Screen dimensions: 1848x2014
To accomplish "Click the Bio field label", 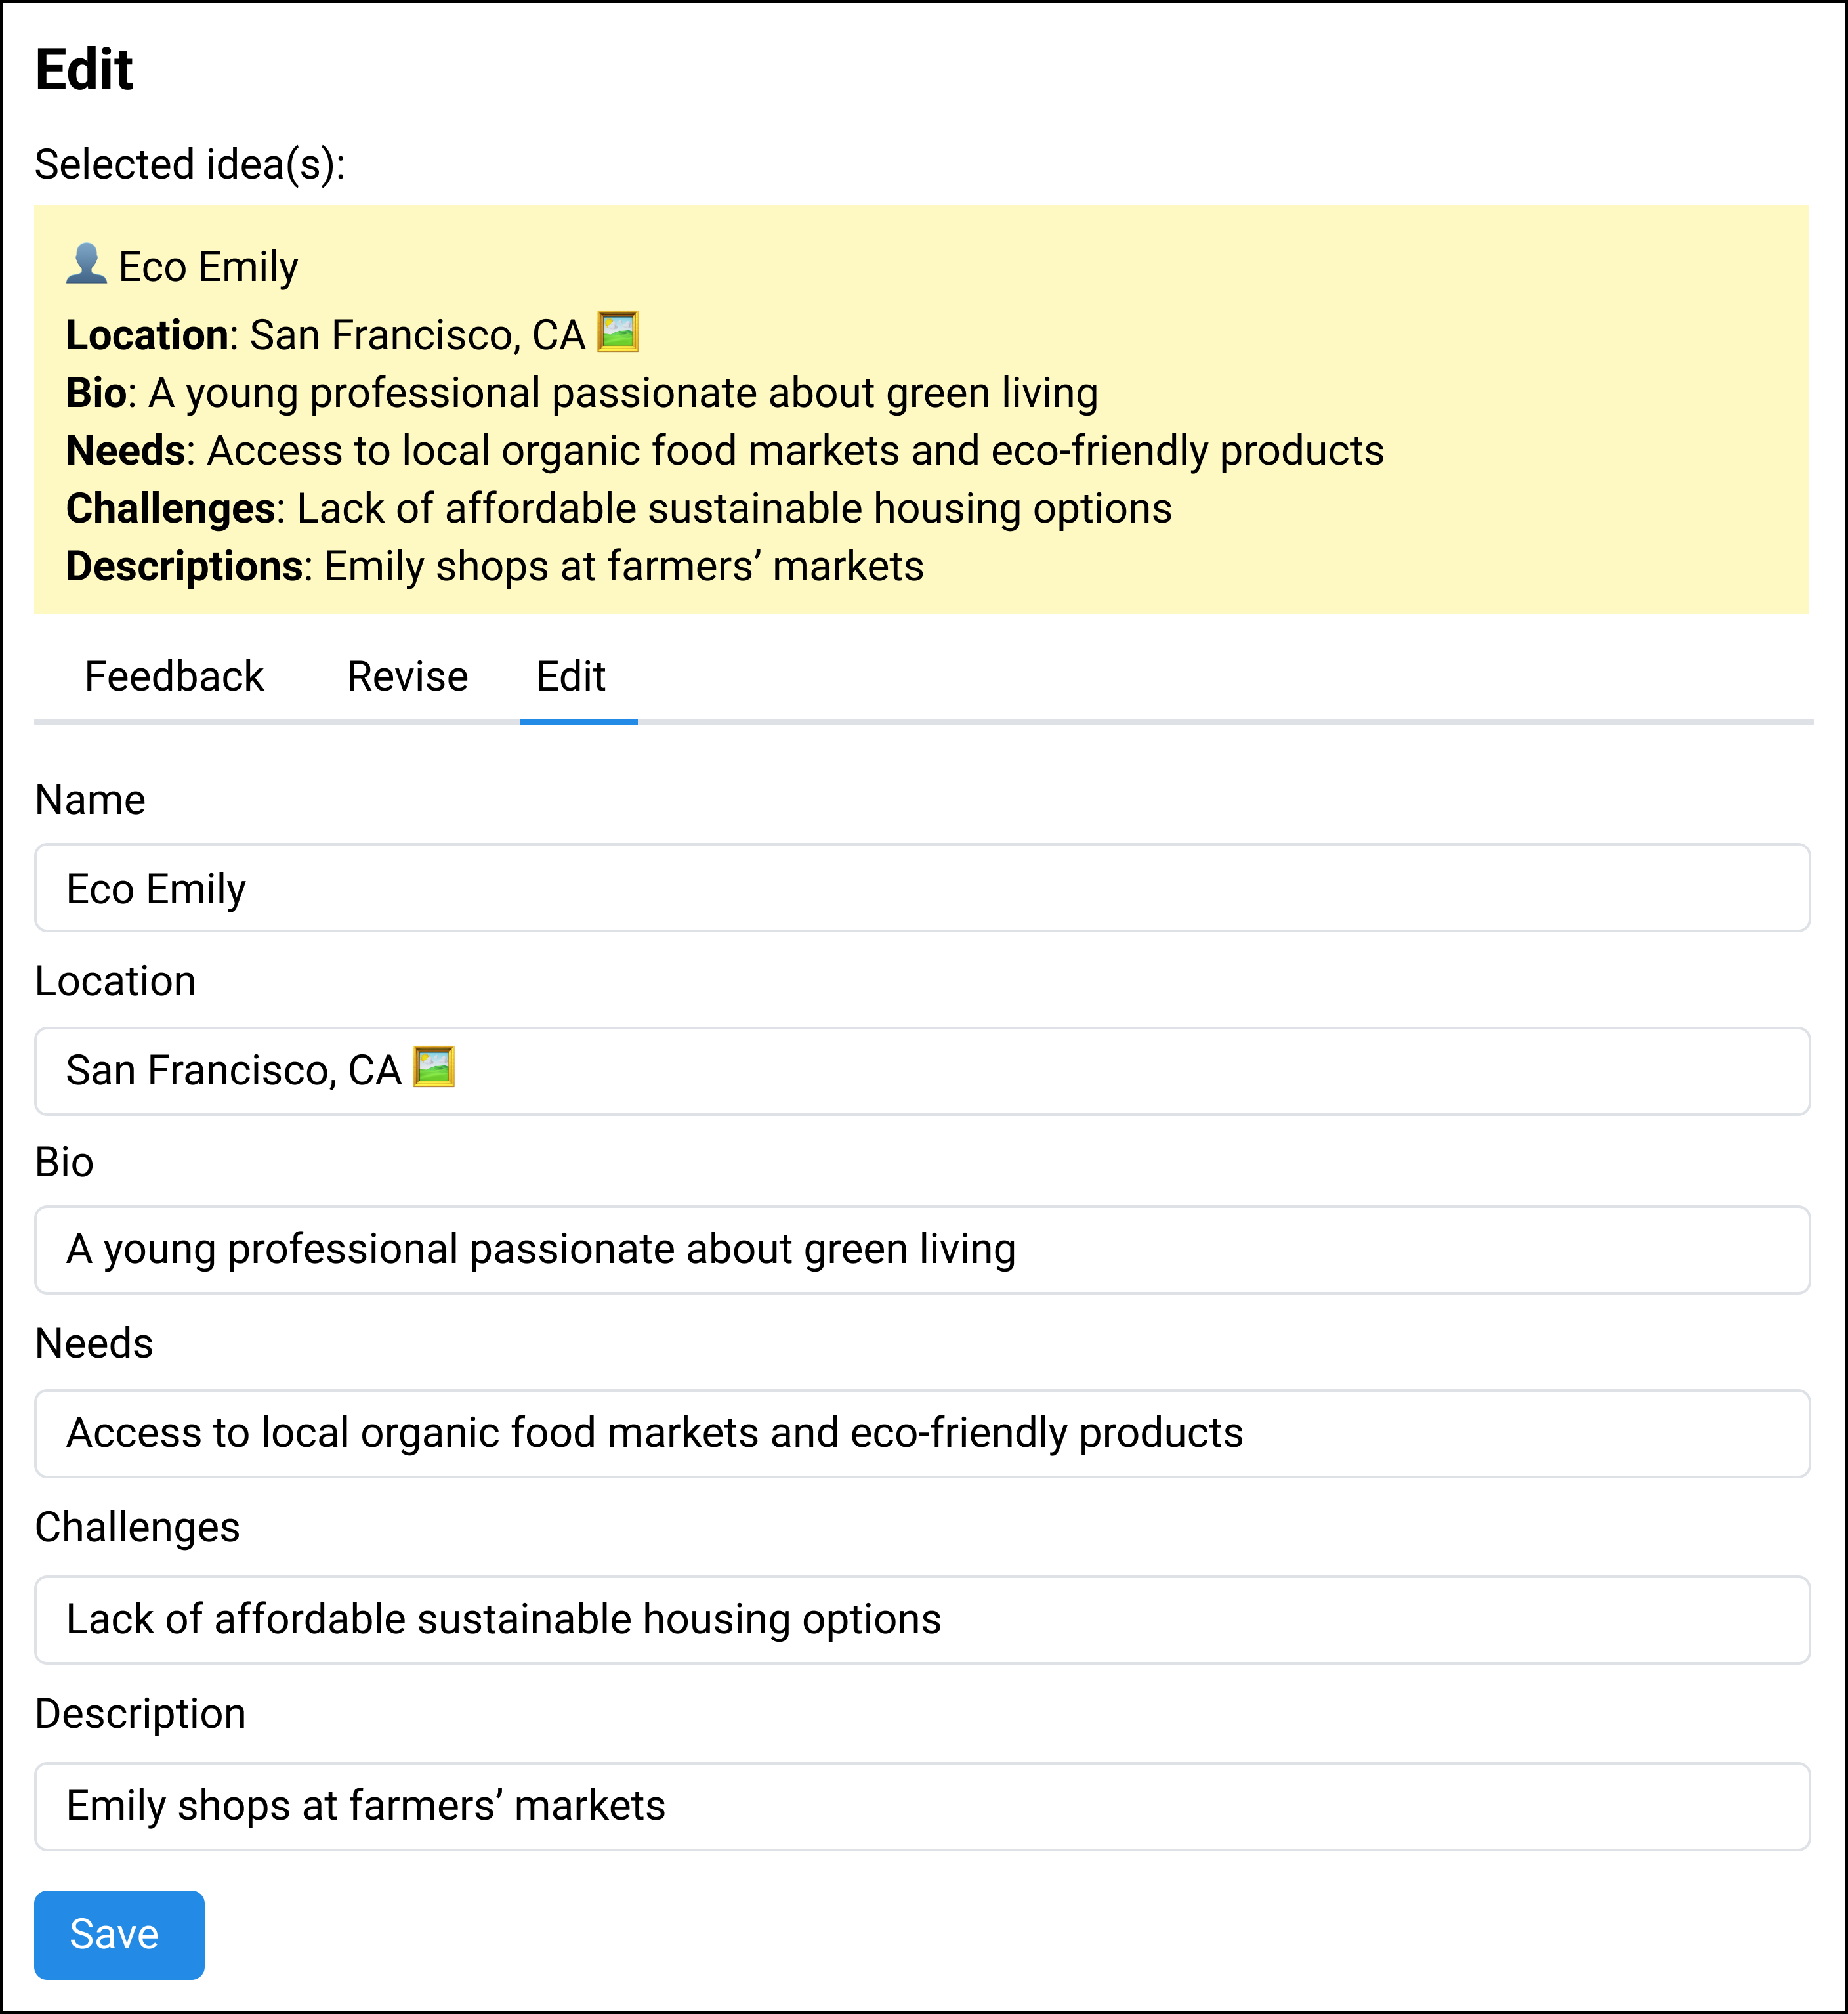I will click(x=63, y=1161).
